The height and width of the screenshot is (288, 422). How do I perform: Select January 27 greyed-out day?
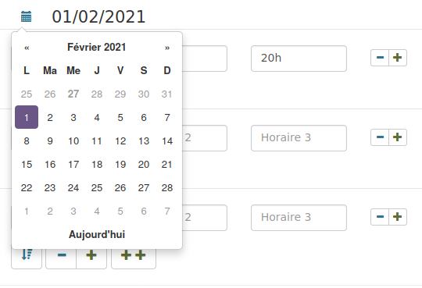(73, 94)
